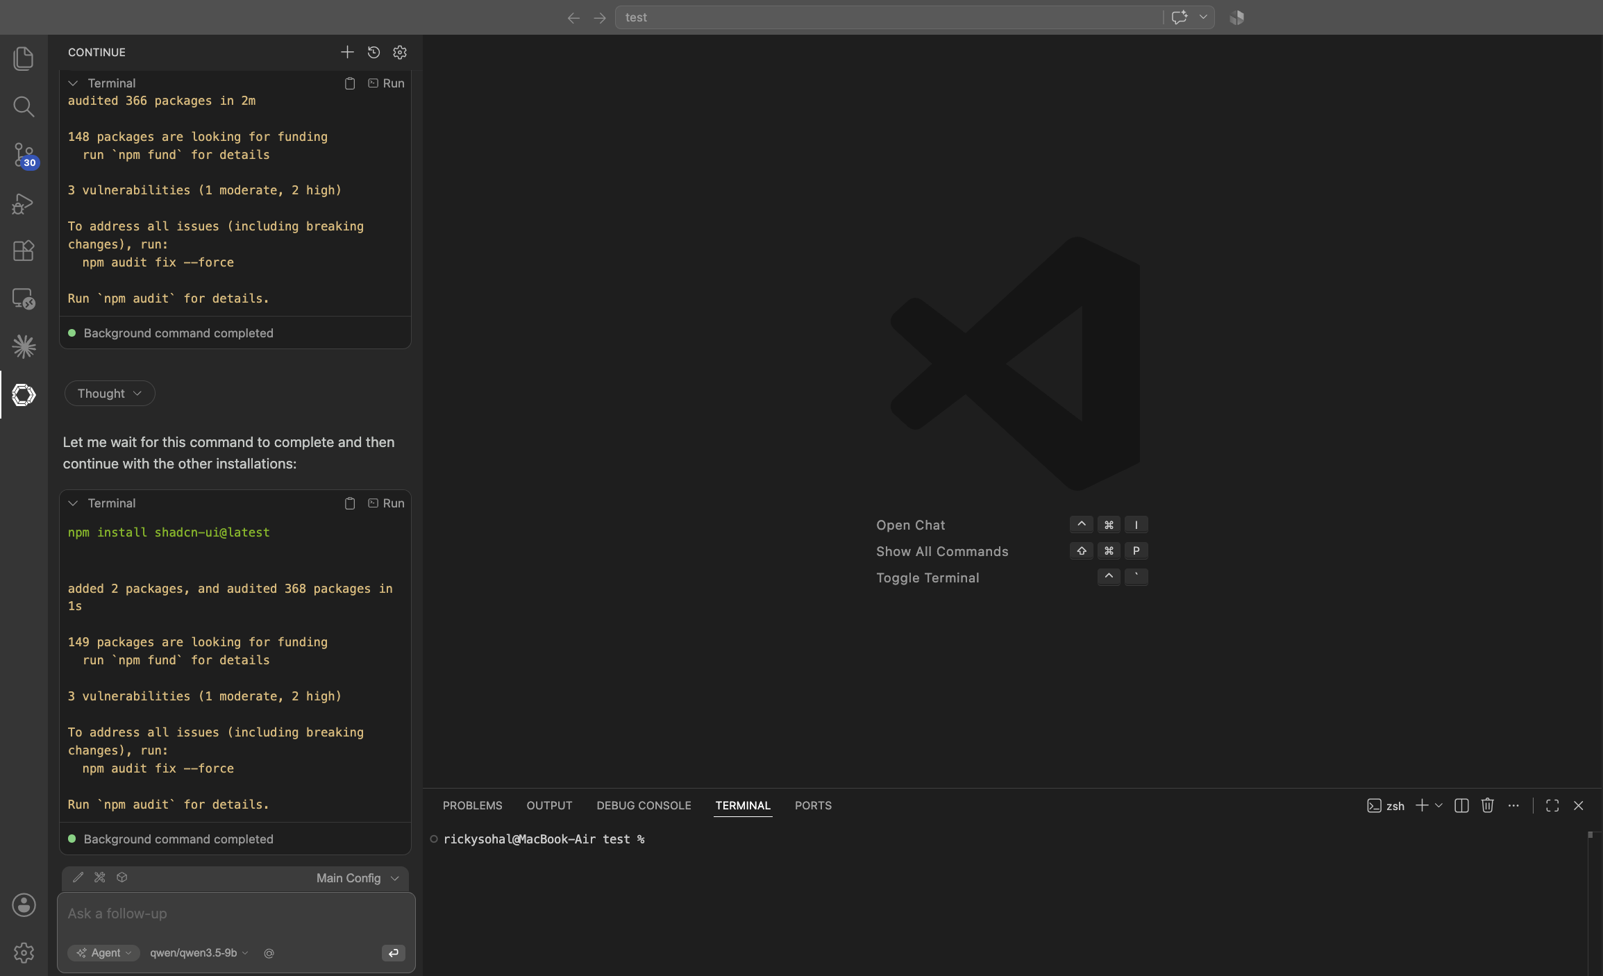The image size is (1603, 976).
Task: Select the Continue extension icon in activity bar
Action: coord(24,394)
